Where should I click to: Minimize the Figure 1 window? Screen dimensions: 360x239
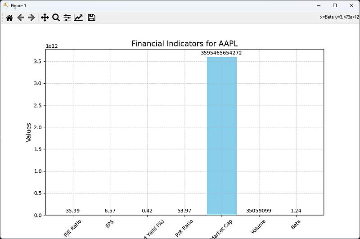tap(319, 5)
